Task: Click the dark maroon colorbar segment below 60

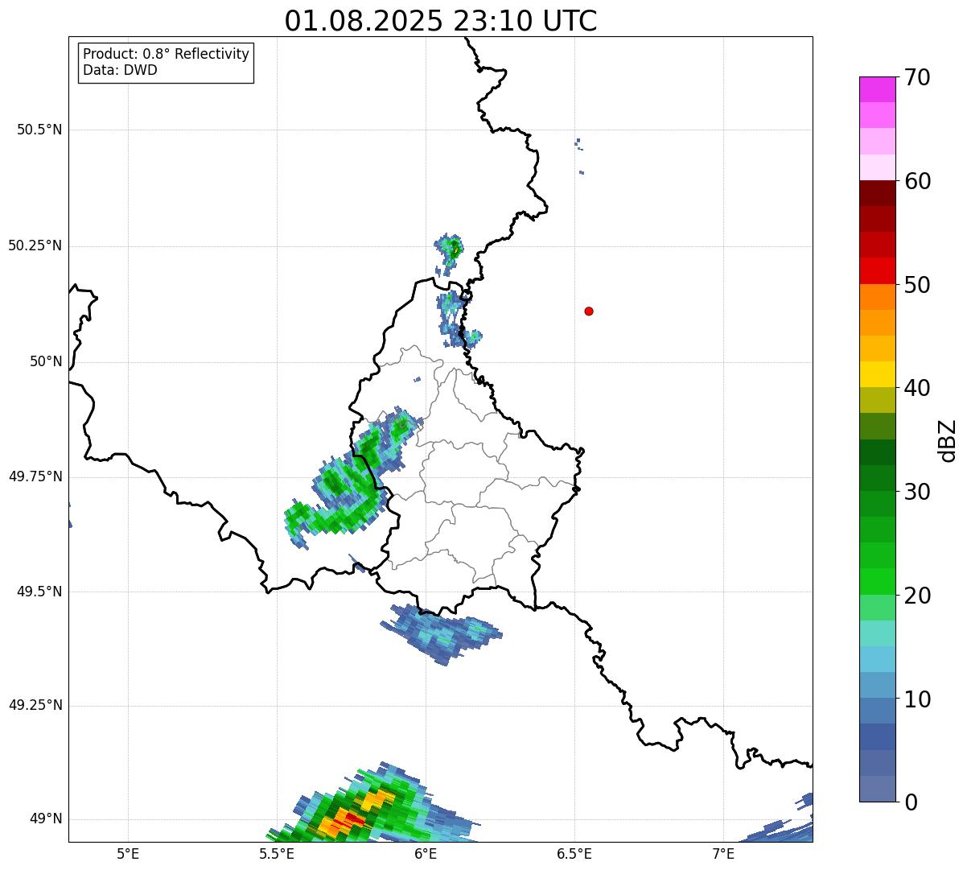Action: (877, 193)
